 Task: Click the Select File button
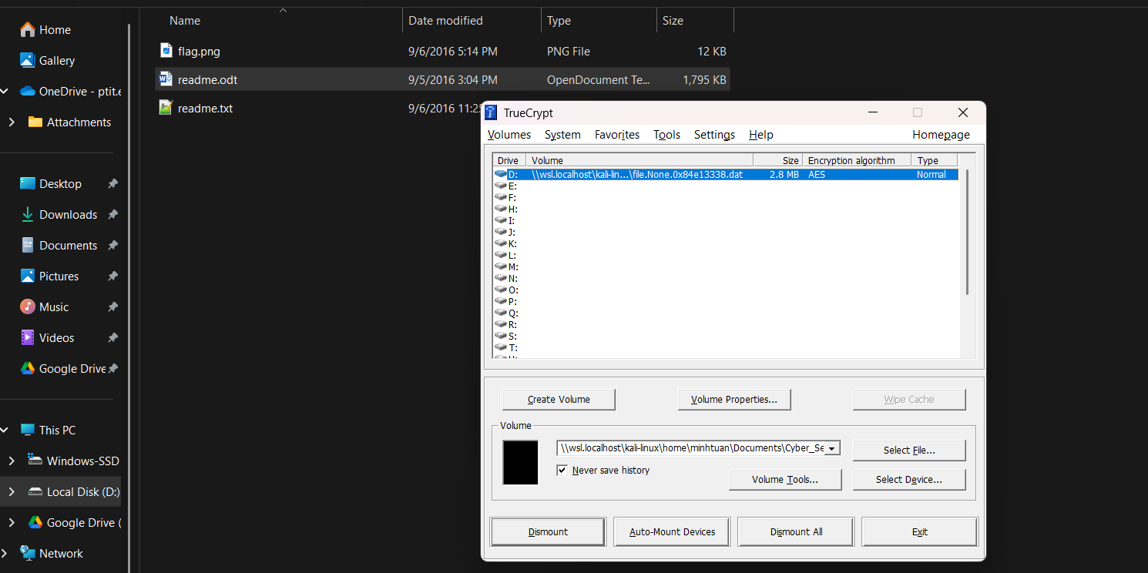coord(909,450)
